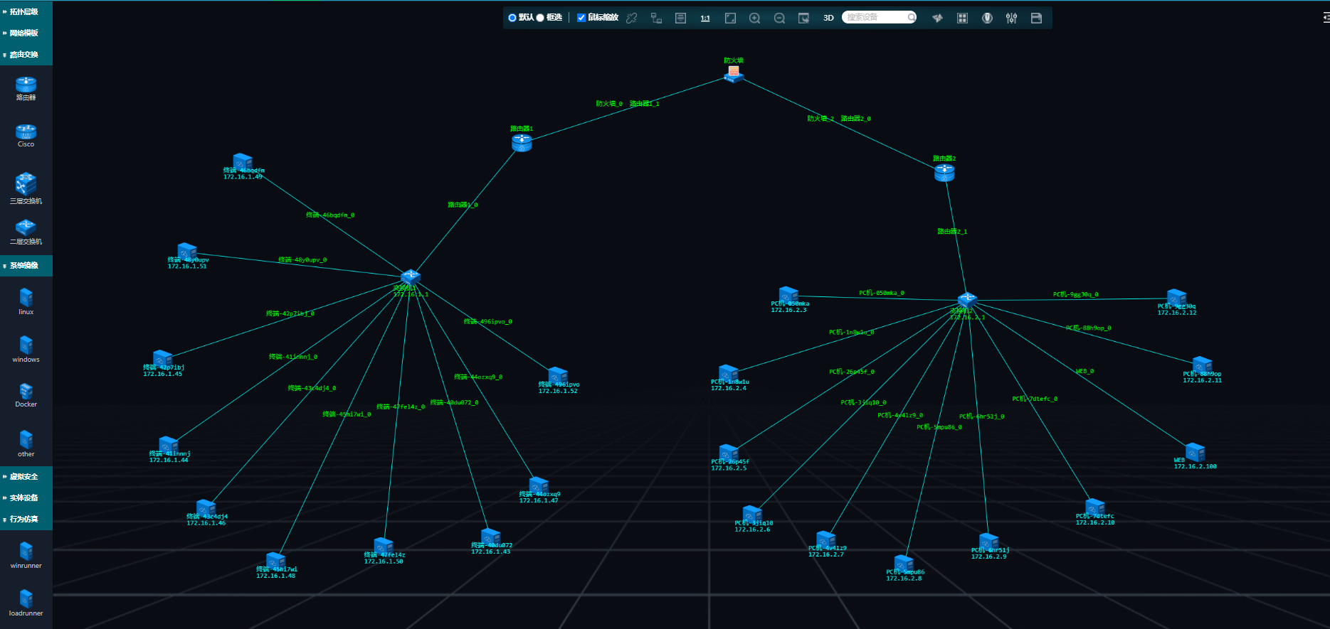The height and width of the screenshot is (629, 1330).
Task: Click in the 搜索设备 search field
Action: pos(875,17)
